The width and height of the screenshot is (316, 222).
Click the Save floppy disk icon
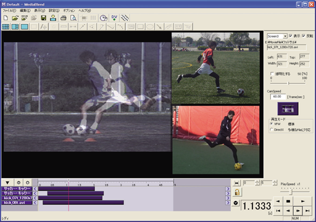click(43, 18)
